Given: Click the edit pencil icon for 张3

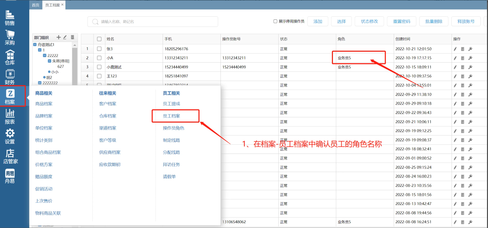Looking at the screenshot, I should point(455,49).
